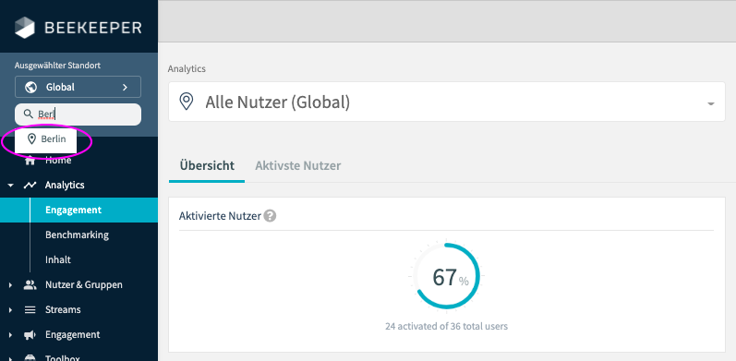Switch to the Übersicht tab
This screenshot has height=361, width=736.
click(207, 165)
